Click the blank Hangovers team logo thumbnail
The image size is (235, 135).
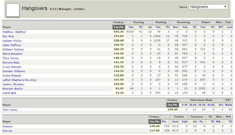pos(13,10)
